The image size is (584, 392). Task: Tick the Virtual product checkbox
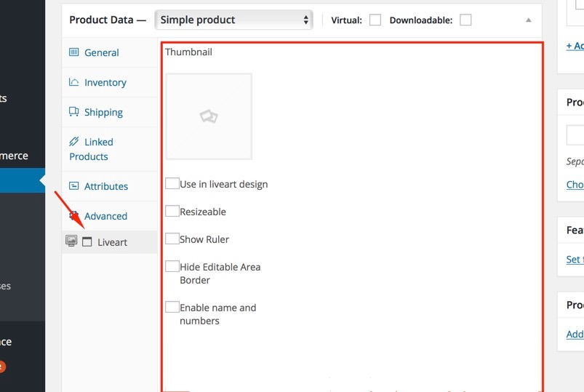pyautogui.click(x=375, y=20)
